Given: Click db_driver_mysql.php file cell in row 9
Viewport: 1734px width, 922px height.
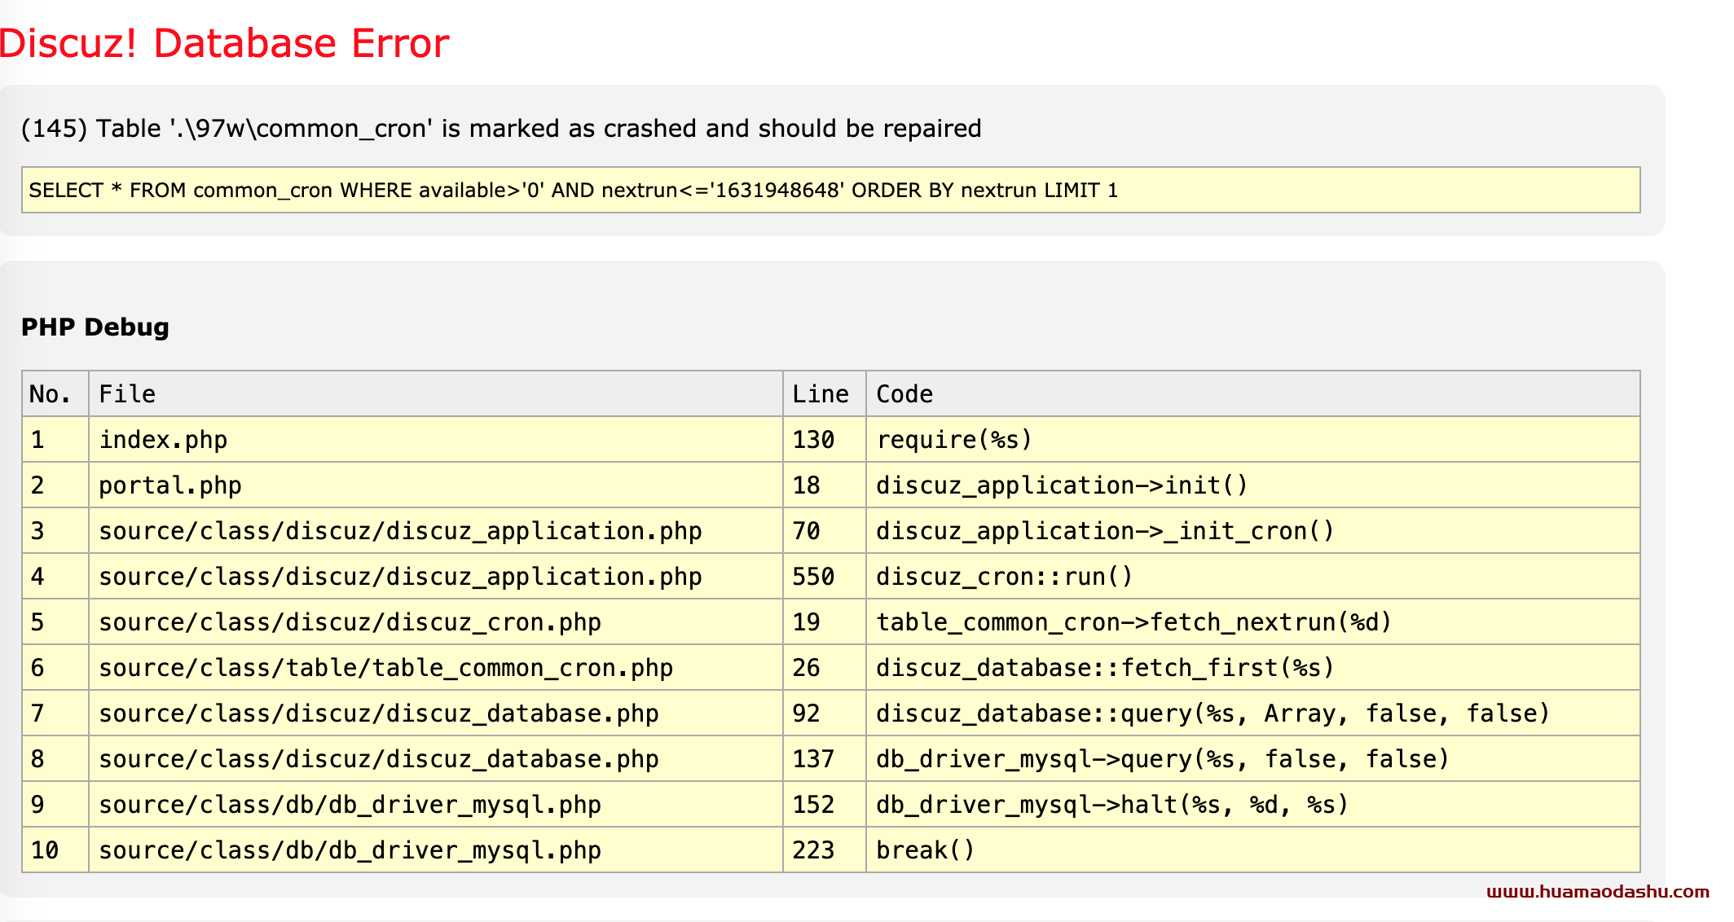Looking at the screenshot, I should [x=436, y=805].
